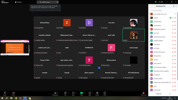Open the Participants panel icon in toolbar
Viewport: 178px width, 100px height.
click(55, 93)
